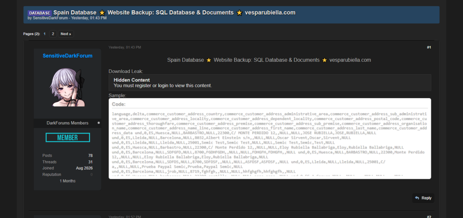Click the 'Hidden Content' heading
Viewport: 463px width, 218px height.
click(x=132, y=80)
